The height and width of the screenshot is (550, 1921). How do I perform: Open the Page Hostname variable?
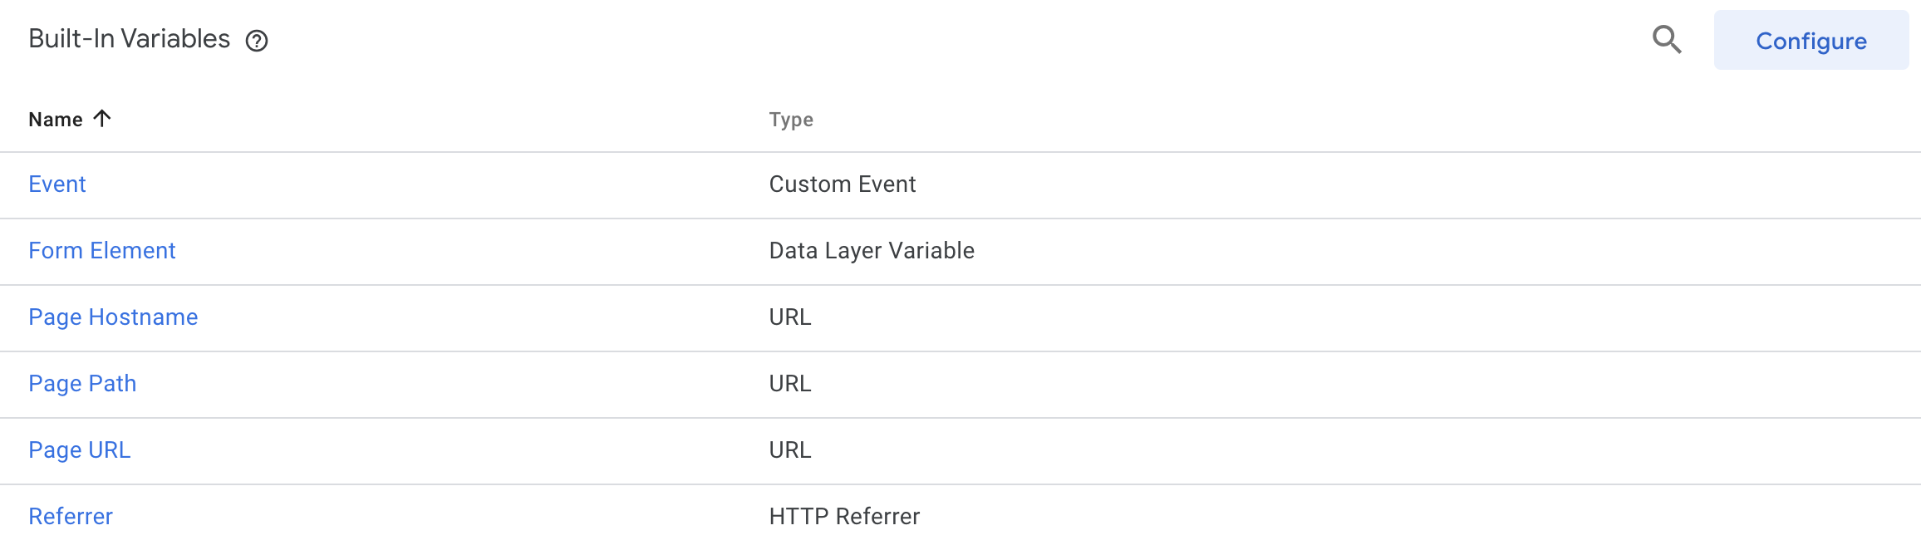tap(113, 317)
